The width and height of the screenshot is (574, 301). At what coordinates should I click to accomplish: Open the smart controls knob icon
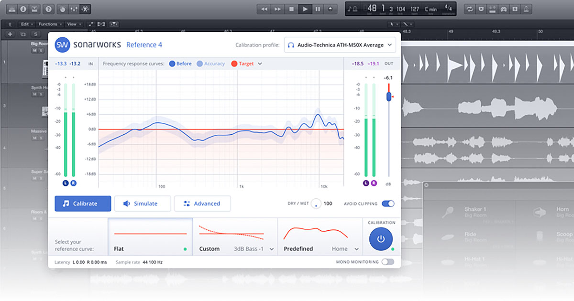(63, 9)
